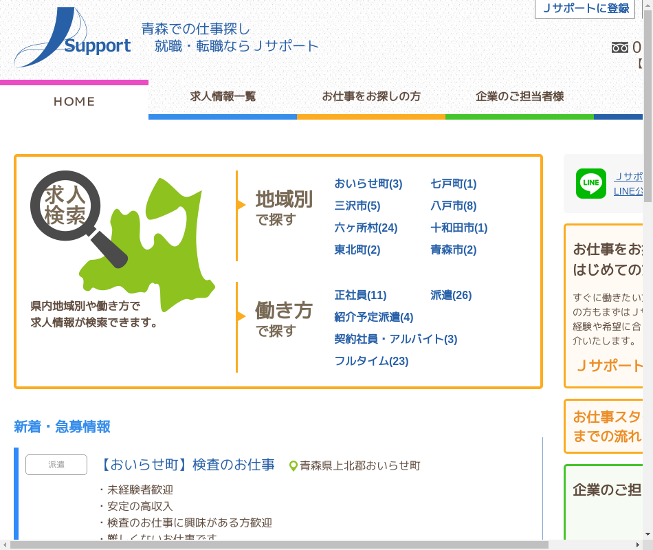Open the 企業のご担当者様 menu item

point(520,96)
